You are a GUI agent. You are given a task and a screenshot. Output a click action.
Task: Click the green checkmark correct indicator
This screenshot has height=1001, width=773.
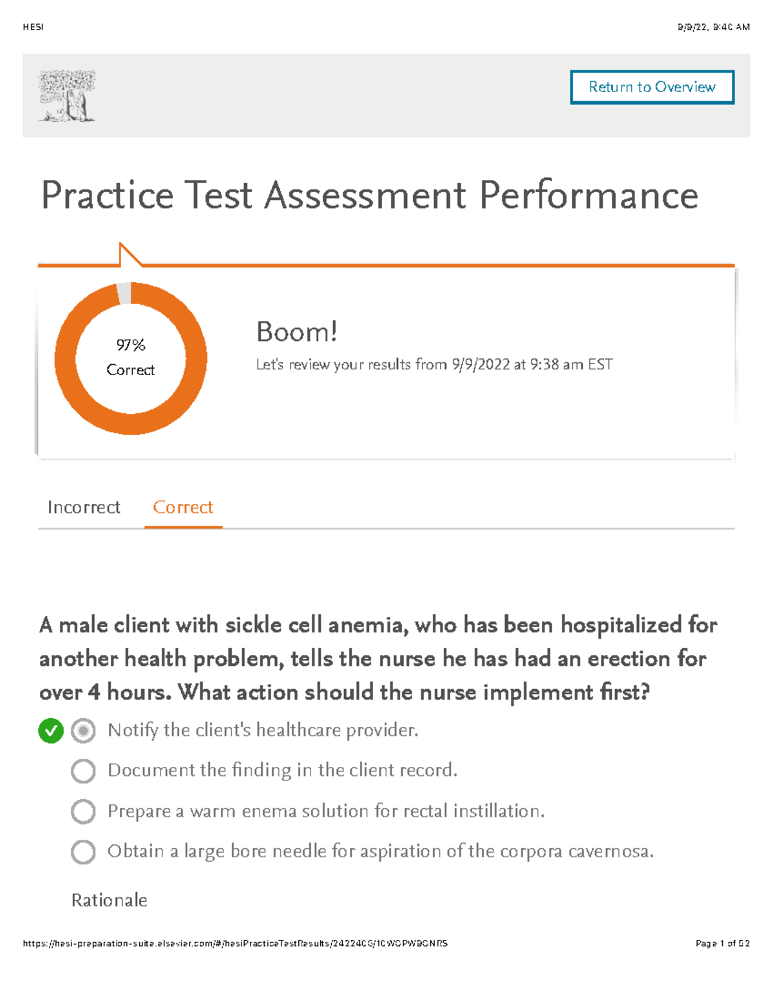click(x=50, y=732)
